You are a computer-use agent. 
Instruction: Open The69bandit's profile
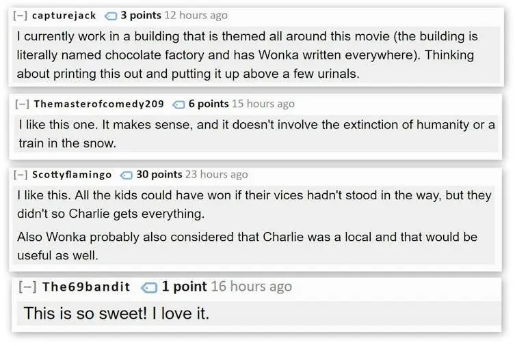[86, 287]
